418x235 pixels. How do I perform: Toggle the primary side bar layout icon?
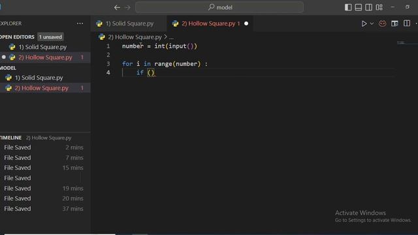348,7
